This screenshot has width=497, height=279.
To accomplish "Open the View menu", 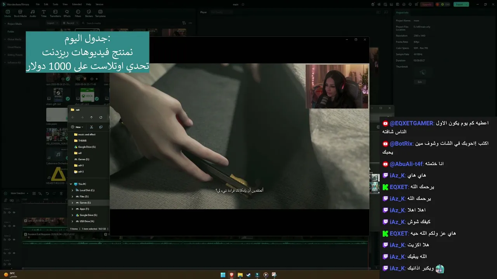I will 65,4.
